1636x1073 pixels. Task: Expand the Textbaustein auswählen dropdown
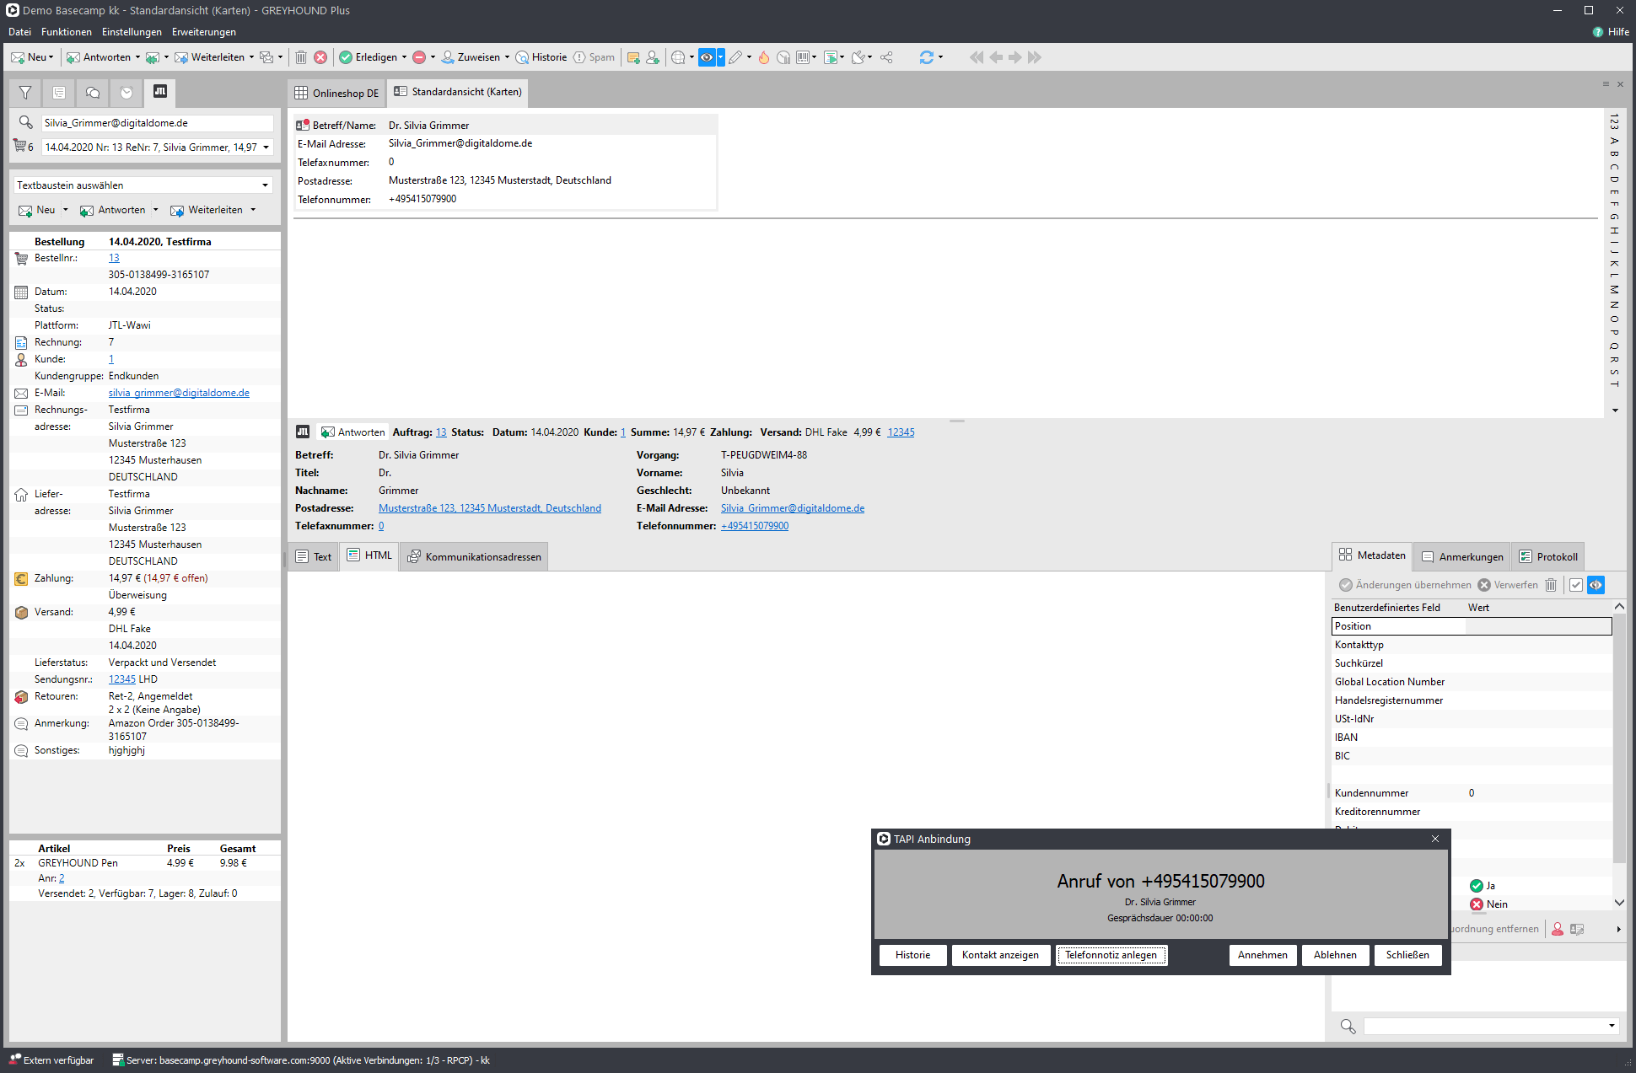[265, 185]
